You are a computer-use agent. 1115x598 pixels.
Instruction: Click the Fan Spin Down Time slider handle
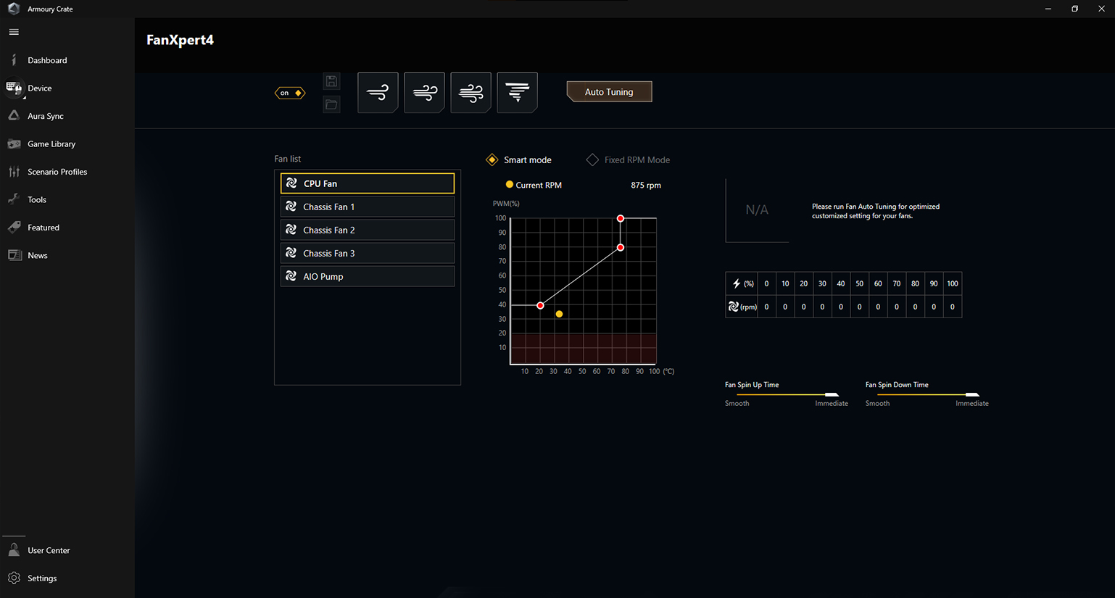[x=972, y=394]
